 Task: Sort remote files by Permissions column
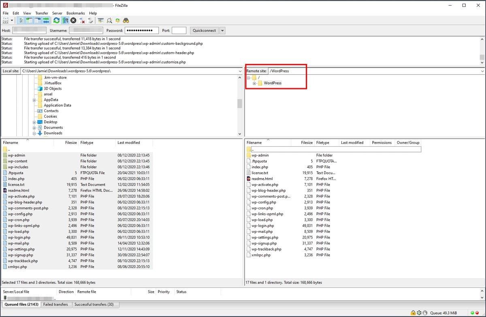tap(382, 143)
